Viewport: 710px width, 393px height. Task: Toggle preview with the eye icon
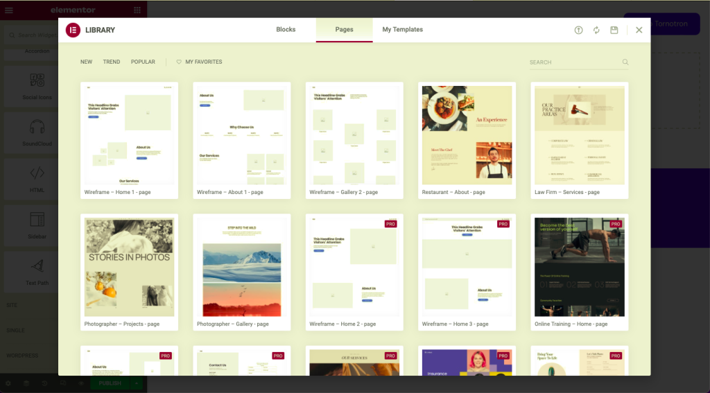coord(80,383)
